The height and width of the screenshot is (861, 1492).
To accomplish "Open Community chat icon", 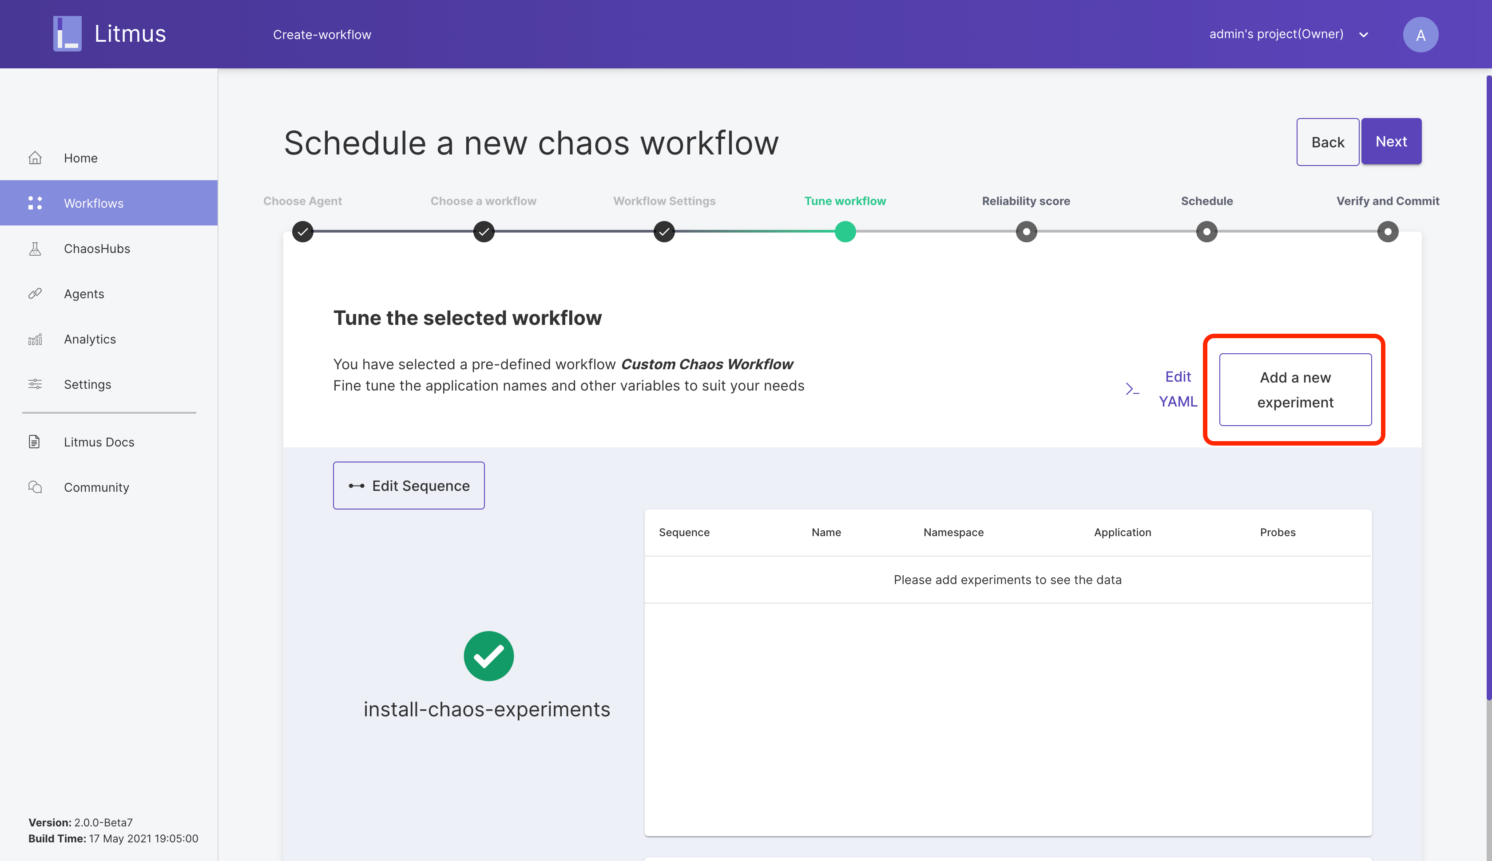I will (x=36, y=487).
